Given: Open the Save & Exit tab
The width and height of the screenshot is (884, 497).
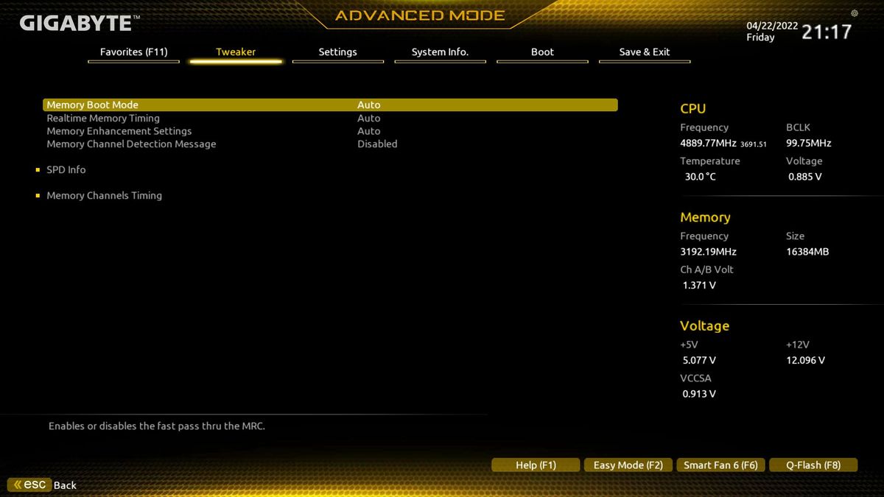Looking at the screenshot, I should 645,52.
